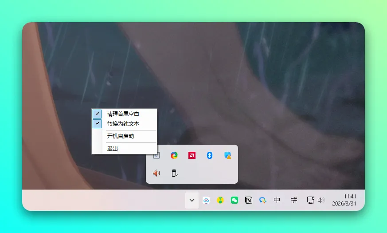Viewport: 387px width, 233px height.
Task: Open the Notion taskbar icon
Action: click(x=249, y=200)
